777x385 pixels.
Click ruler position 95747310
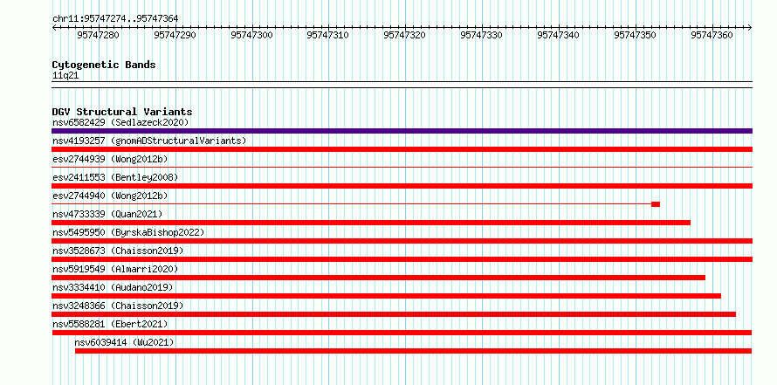(328, 35)
